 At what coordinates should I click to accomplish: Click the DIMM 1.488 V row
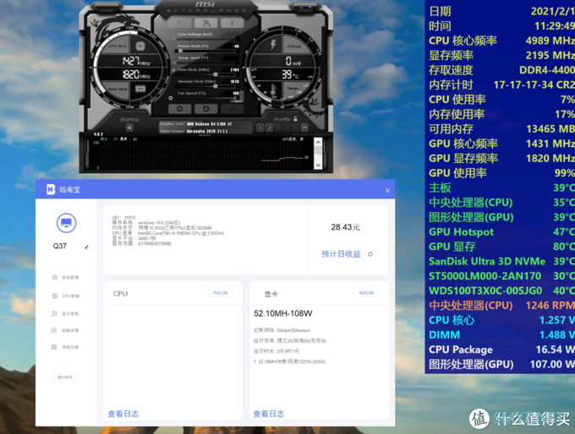(501, 334)
